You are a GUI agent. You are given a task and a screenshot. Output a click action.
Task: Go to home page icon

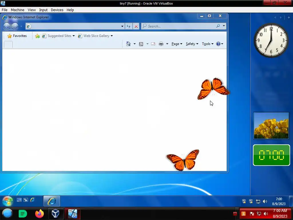[x=128, y=44]
